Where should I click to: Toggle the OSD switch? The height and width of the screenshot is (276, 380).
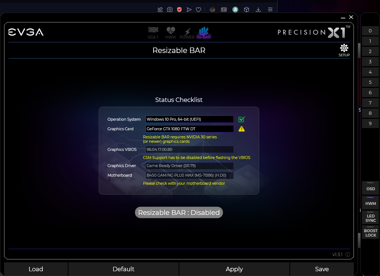click(370, 187)
